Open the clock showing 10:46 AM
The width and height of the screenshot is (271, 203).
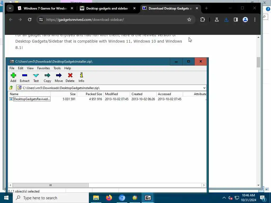pyautogui.click(x=248, y=198)
